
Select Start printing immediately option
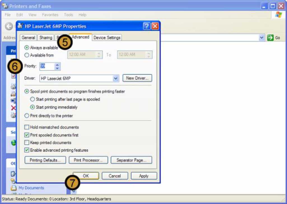(32, 107)
